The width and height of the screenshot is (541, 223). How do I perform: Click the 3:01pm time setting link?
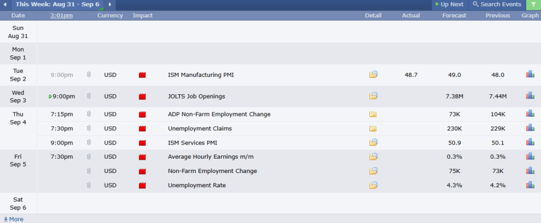[61, 15]
